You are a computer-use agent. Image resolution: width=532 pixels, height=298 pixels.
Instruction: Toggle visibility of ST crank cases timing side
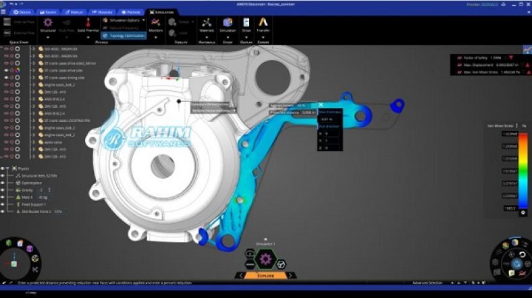(6, 78)
